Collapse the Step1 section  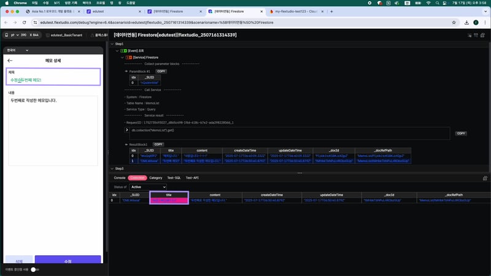tap(112, 44)
